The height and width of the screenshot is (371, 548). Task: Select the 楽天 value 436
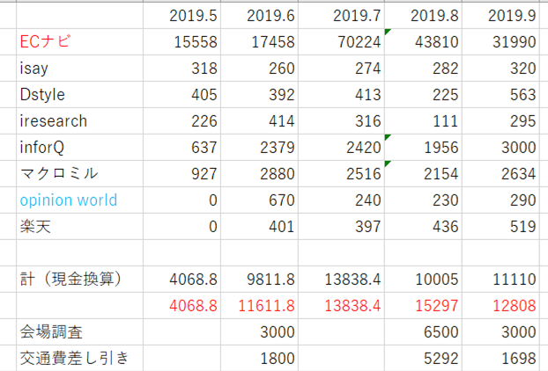tap(423, 227)
